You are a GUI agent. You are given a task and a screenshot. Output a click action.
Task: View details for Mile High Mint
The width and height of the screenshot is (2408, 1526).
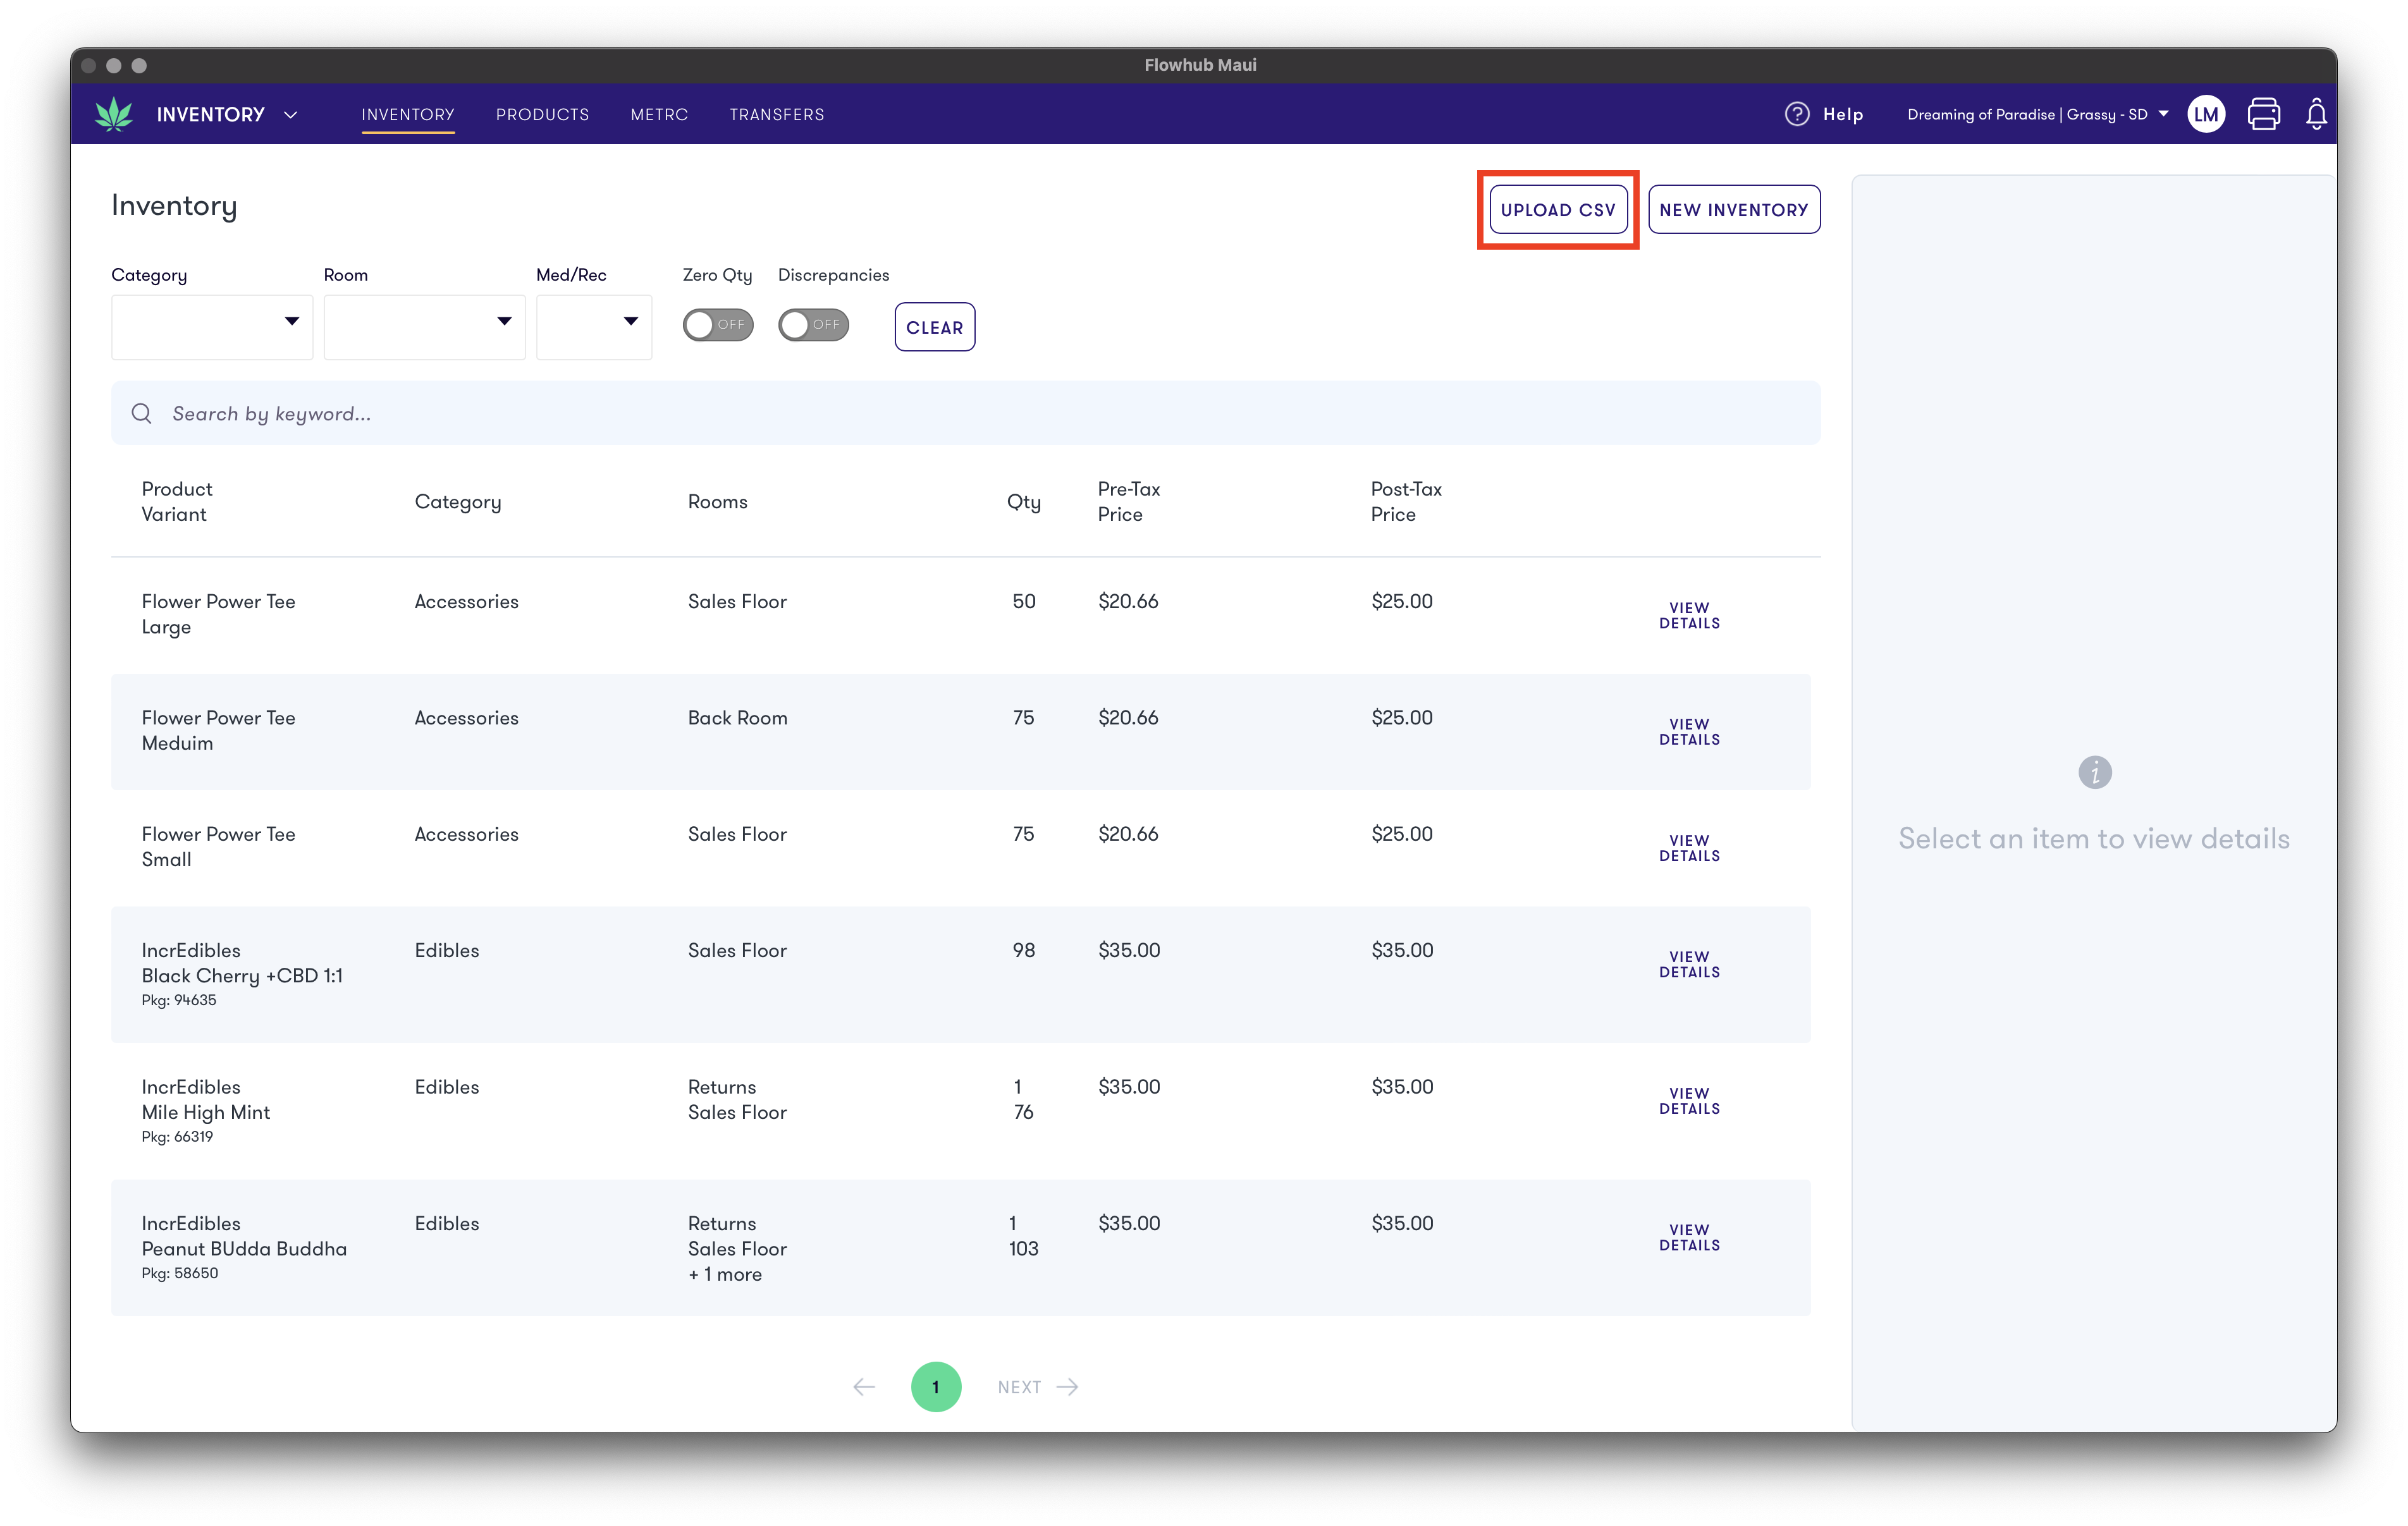point(1689,1100)
